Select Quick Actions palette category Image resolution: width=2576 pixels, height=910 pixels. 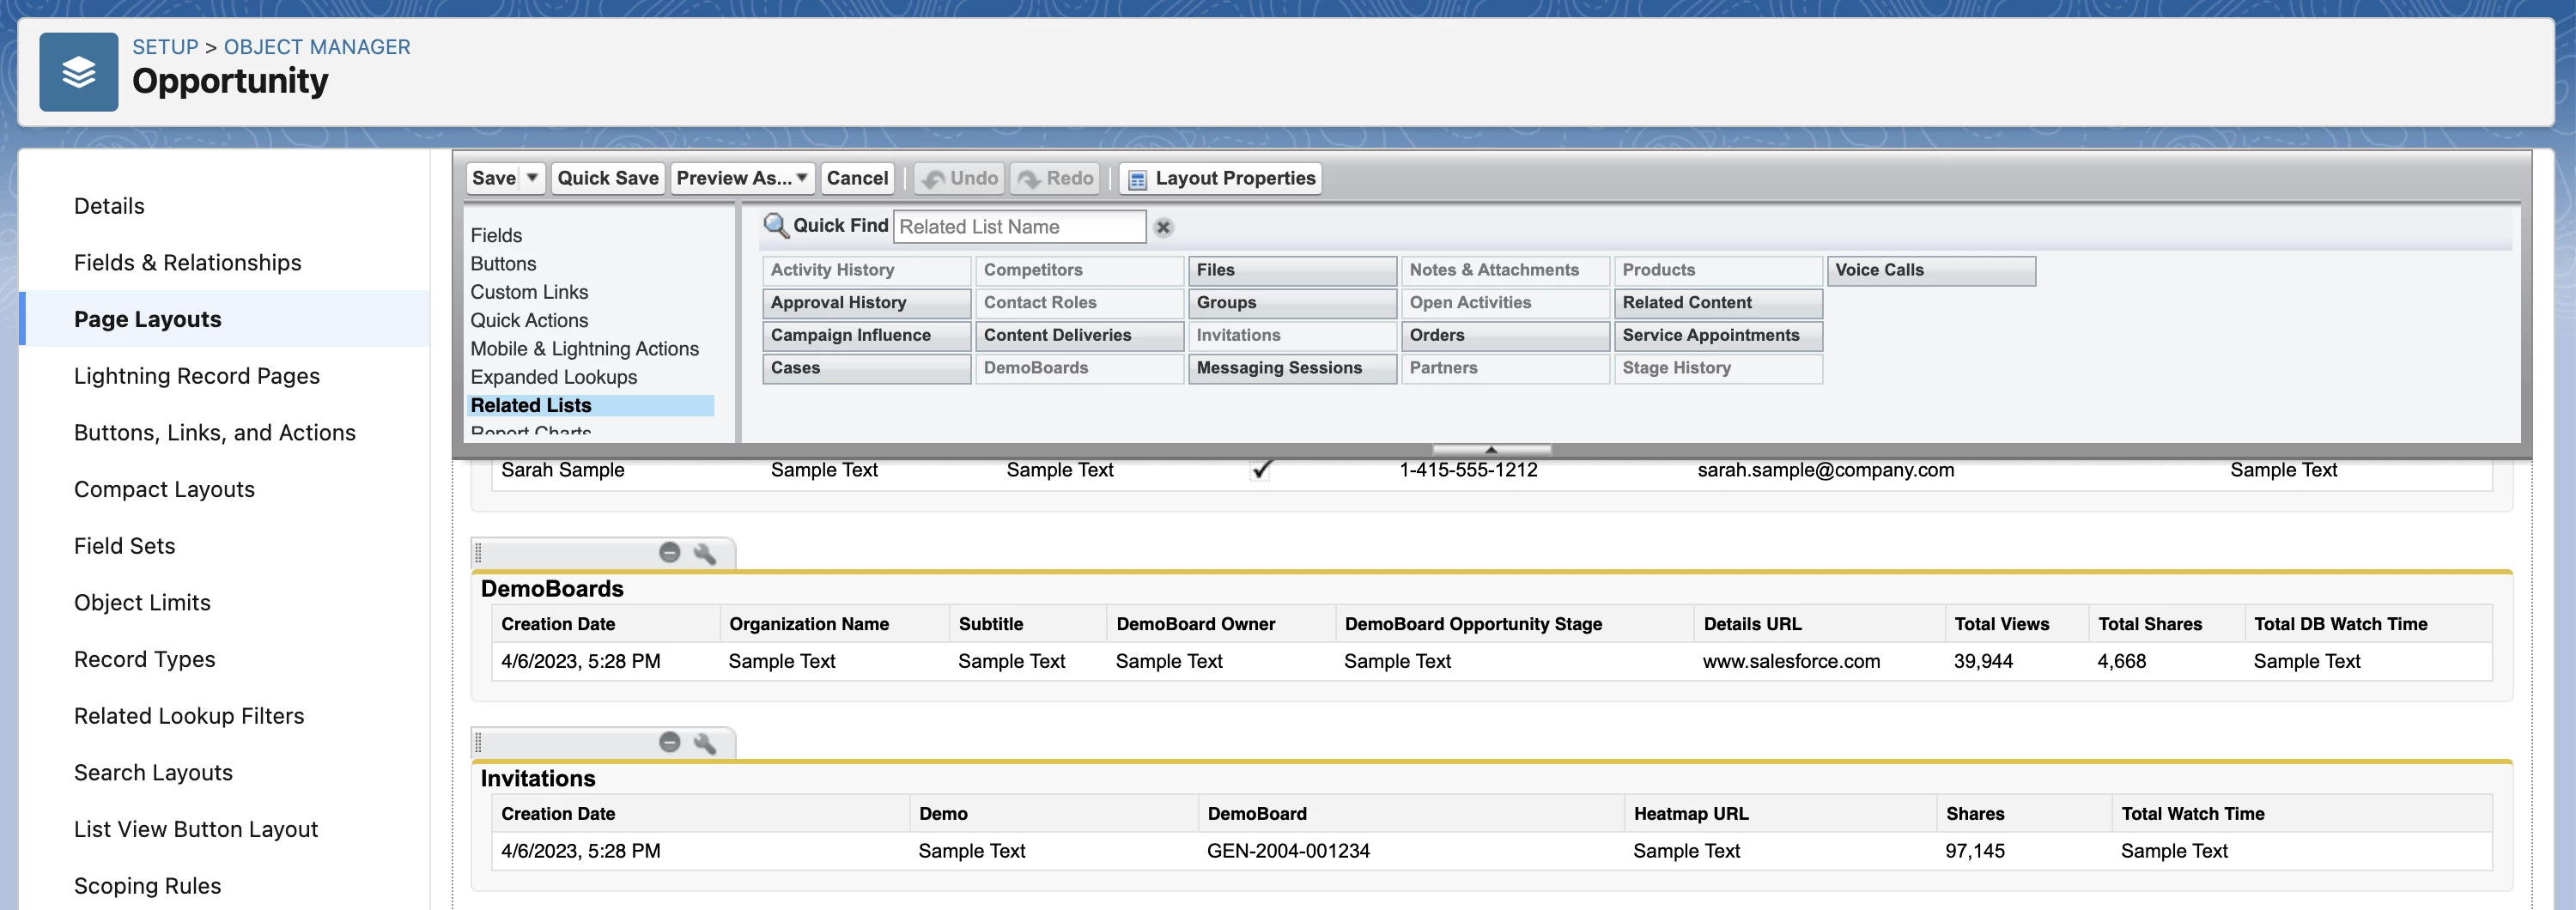(529, 320)
